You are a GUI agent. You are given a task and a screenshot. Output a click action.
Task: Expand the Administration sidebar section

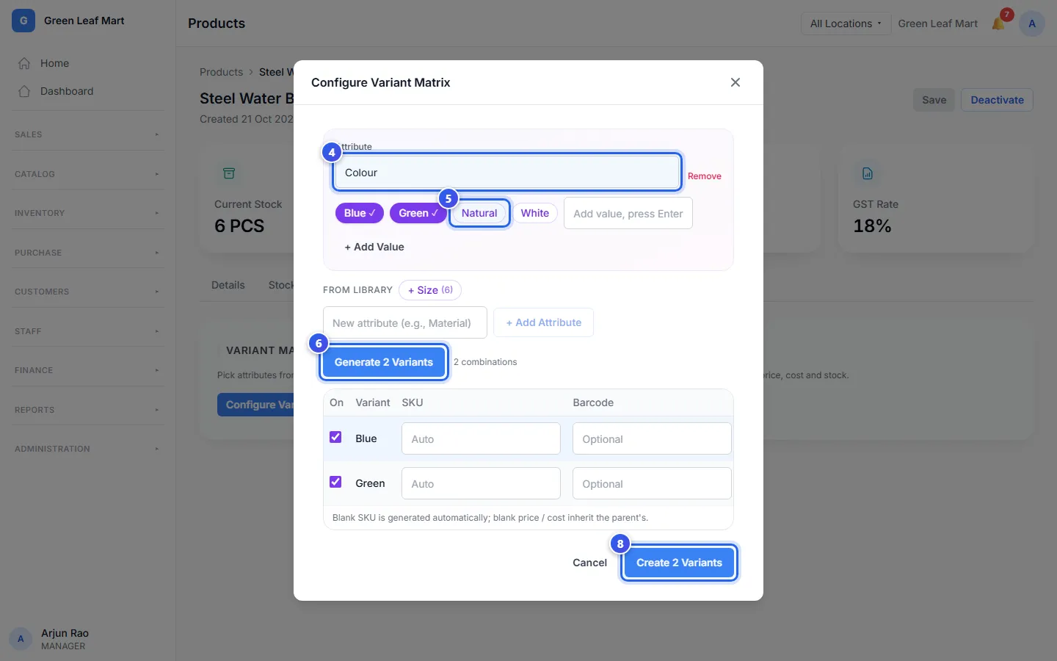point(88,449)
